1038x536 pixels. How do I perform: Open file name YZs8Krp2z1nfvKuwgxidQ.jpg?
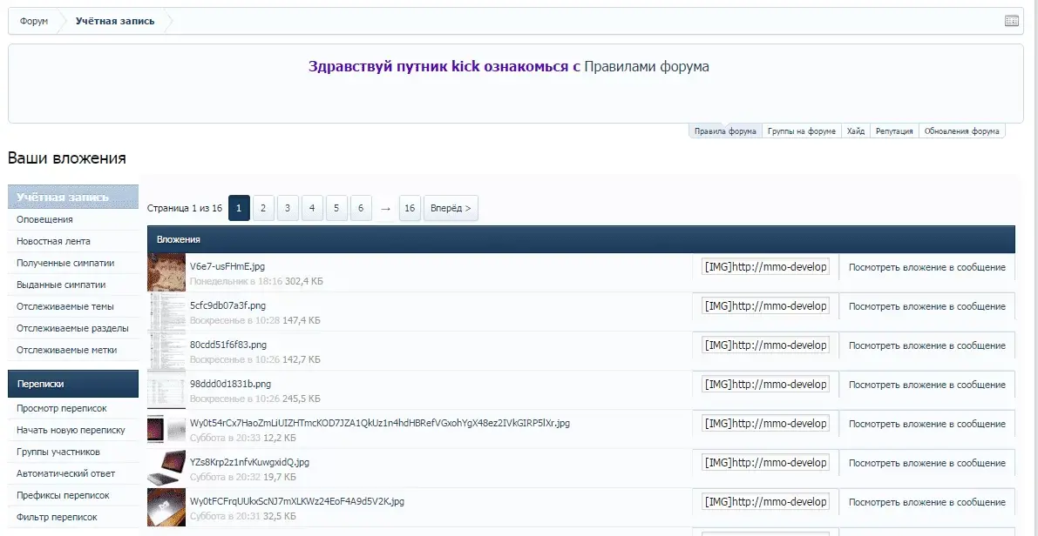pos(249,462)
